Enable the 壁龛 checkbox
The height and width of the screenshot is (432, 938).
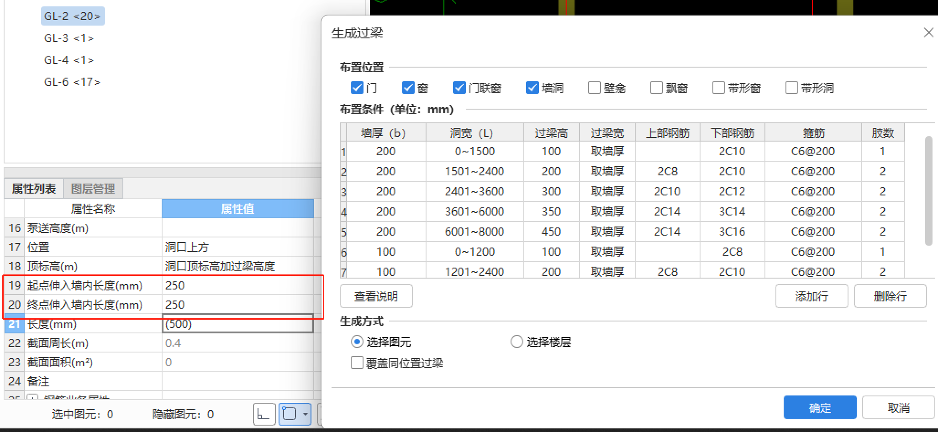point(595,88)
